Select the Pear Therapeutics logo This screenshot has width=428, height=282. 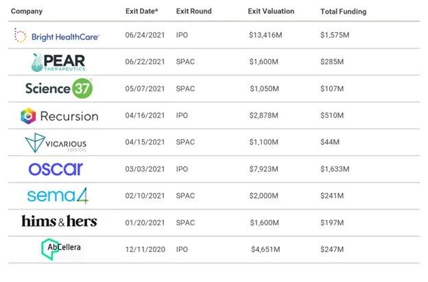58,62
